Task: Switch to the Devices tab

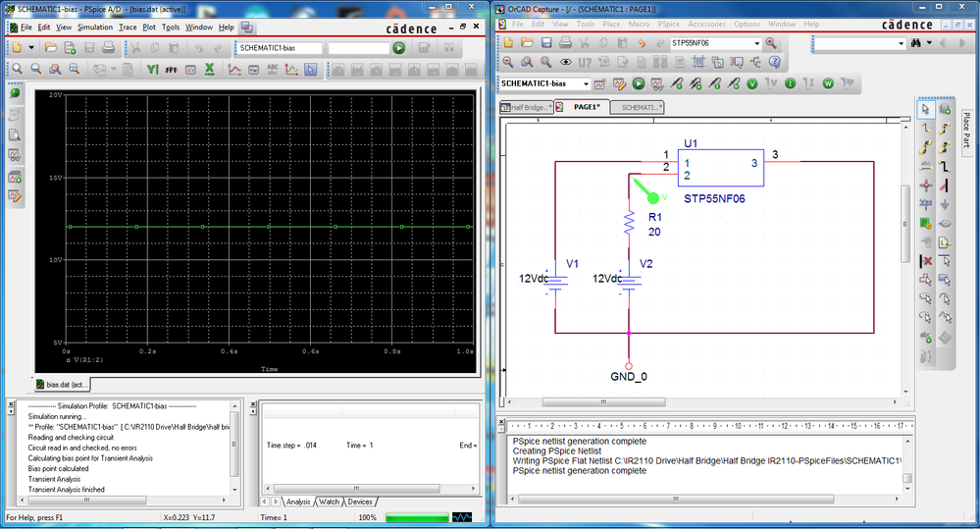Action: 360,502
